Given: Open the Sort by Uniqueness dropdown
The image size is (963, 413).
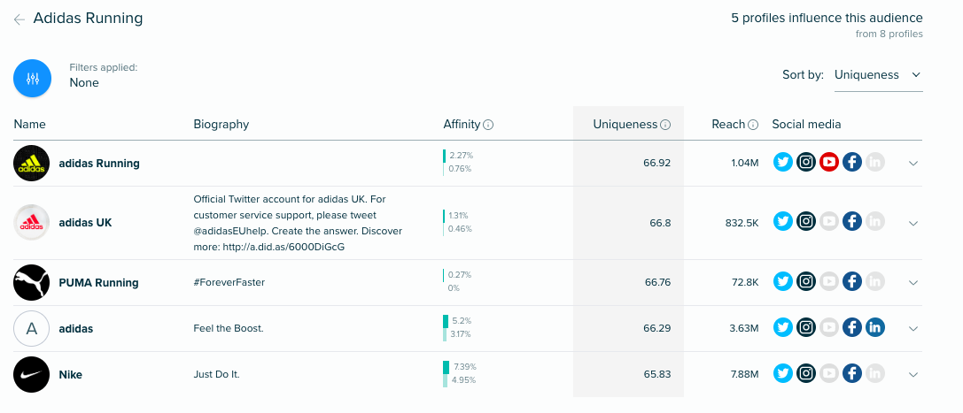Looking at the screenshot, I should 878,75.
